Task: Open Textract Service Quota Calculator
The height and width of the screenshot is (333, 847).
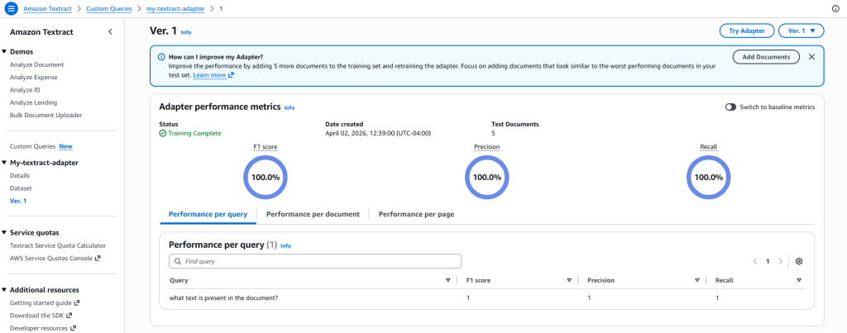Action: [x=58, y=245]
